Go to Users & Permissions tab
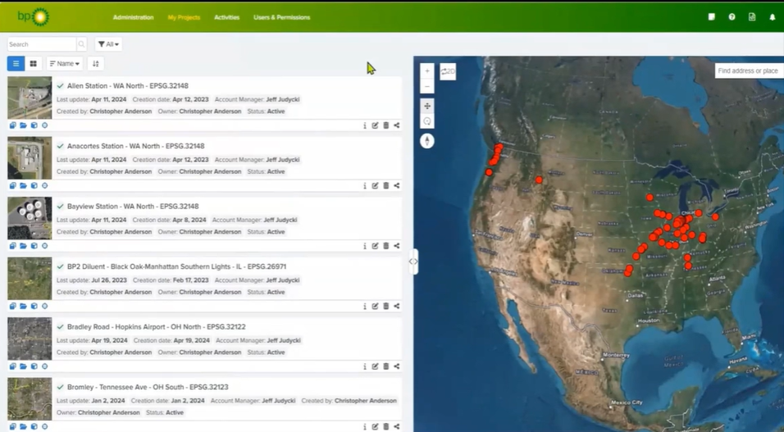This screenshot has width=784, height=432. point(281,17)
